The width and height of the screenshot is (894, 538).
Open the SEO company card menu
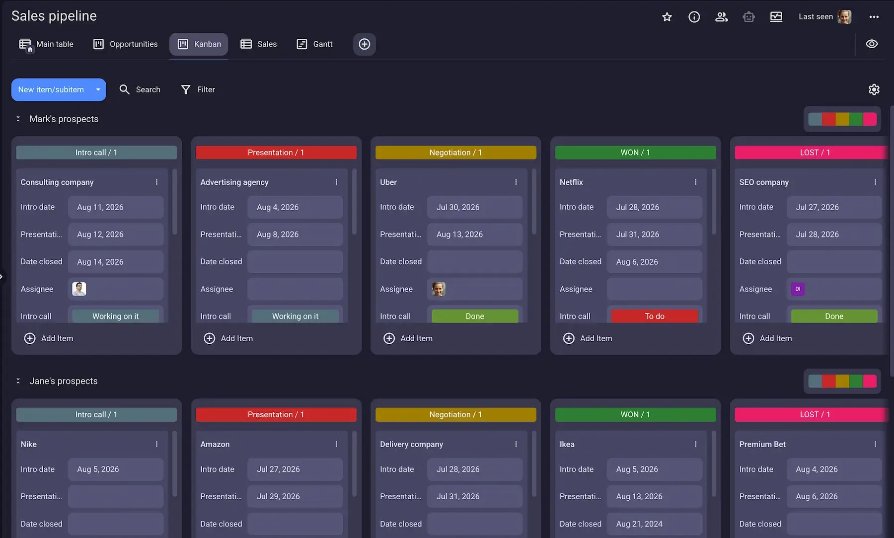(875, 182)
